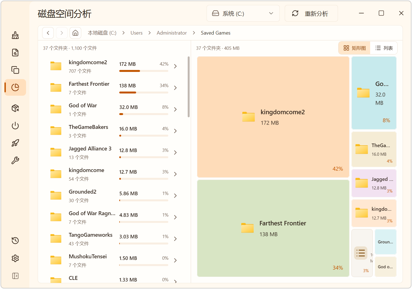Click the list icon tile in treemap
412x289 pixels.
click(x=361, y=253)
